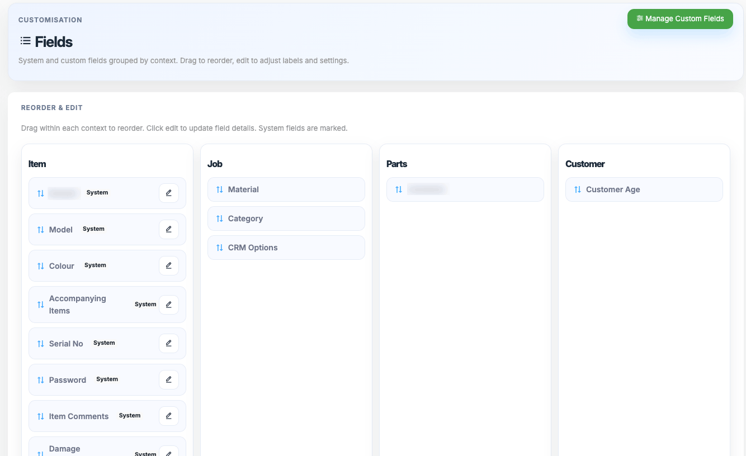This screenshot has height=456, width=746.
Task: Click the reorder handle beside Model
Action: pyautogui.click(x=41, y=230)
